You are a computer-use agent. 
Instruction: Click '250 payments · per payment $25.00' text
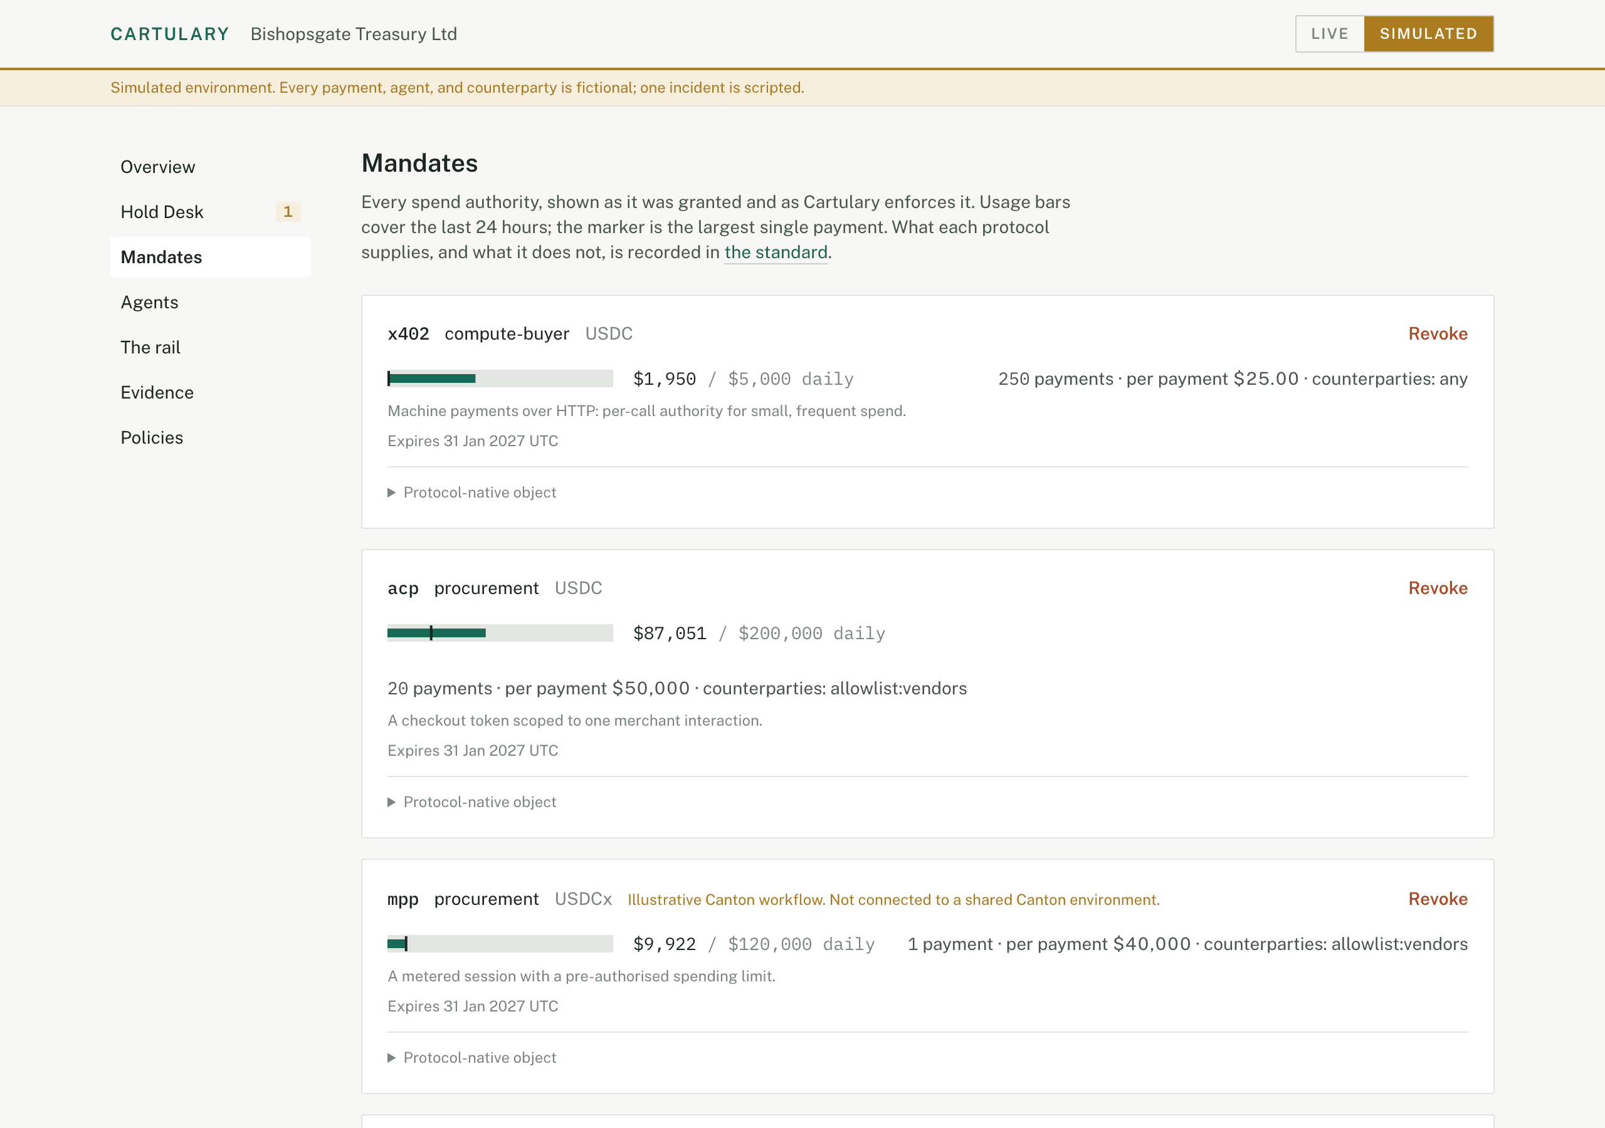[x=1149, y=379]
